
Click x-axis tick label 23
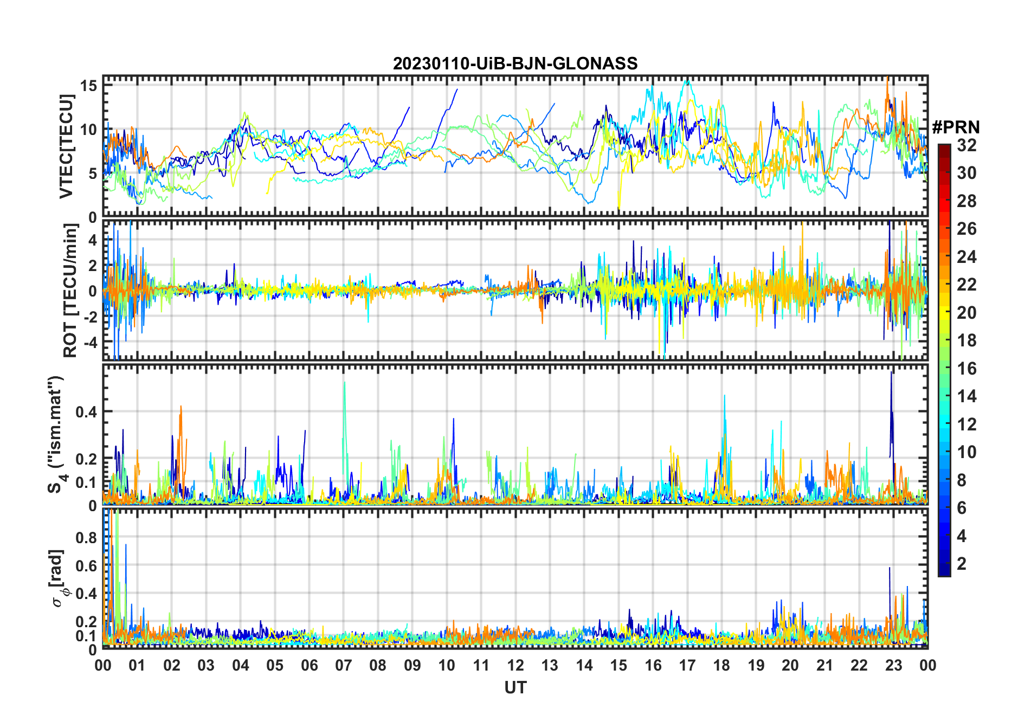click(x=893, y=665)
